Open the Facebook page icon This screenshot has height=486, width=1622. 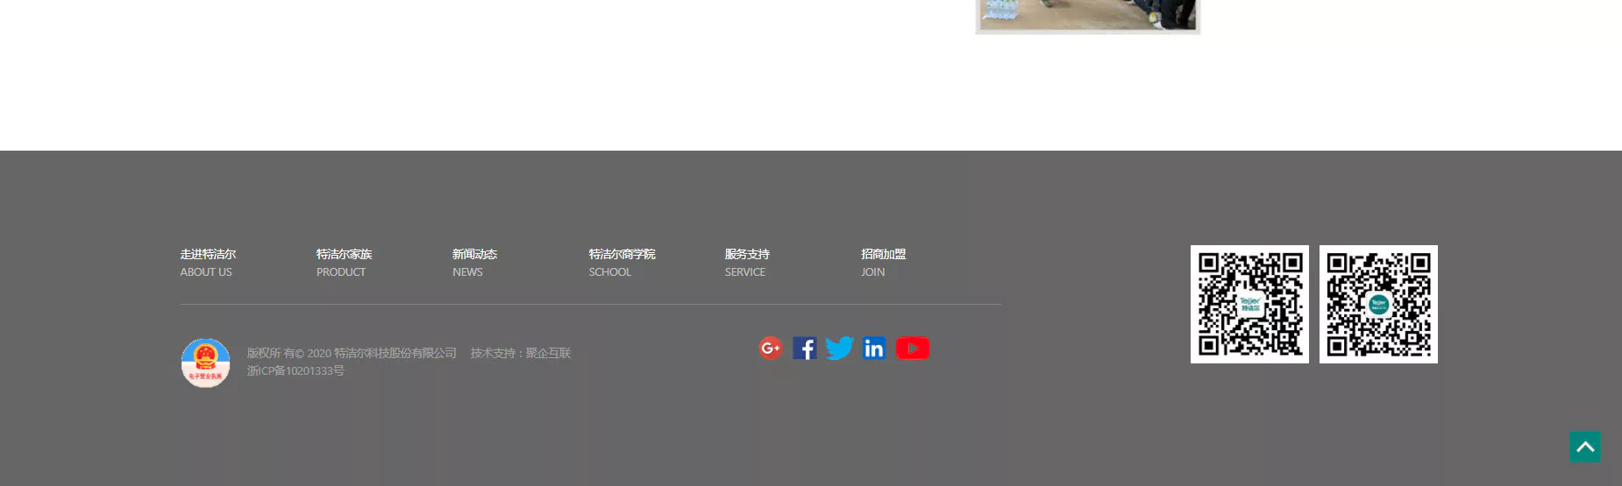pos(805,349)
